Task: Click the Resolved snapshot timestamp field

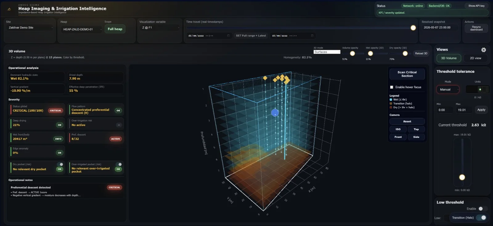Action: click(439, 27)
